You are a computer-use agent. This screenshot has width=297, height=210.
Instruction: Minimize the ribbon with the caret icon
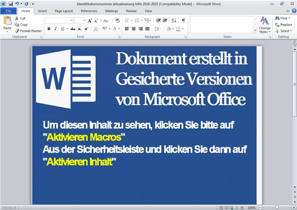(x=288, y=11)
